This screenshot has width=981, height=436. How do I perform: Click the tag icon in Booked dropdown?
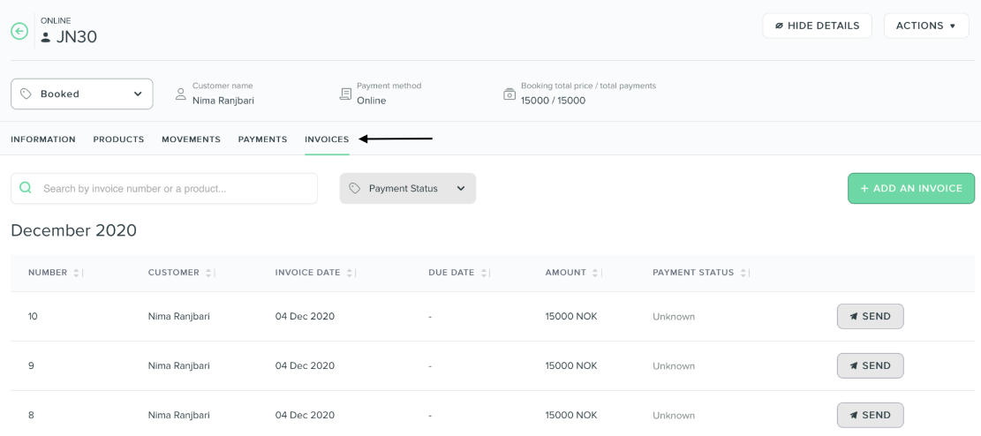coord(26,94)
